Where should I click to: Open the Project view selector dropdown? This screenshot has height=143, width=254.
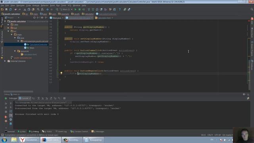tap(12, 17)
